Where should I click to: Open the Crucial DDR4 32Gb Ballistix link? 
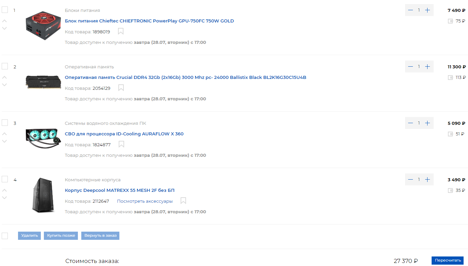[185, 78]
